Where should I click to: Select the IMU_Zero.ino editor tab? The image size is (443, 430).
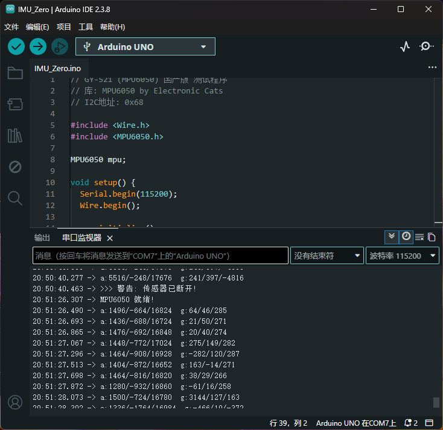point(57,69)
